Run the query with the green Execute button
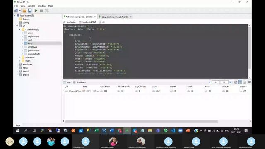Screen dimensions: 265x149 [x=36, y=11]
